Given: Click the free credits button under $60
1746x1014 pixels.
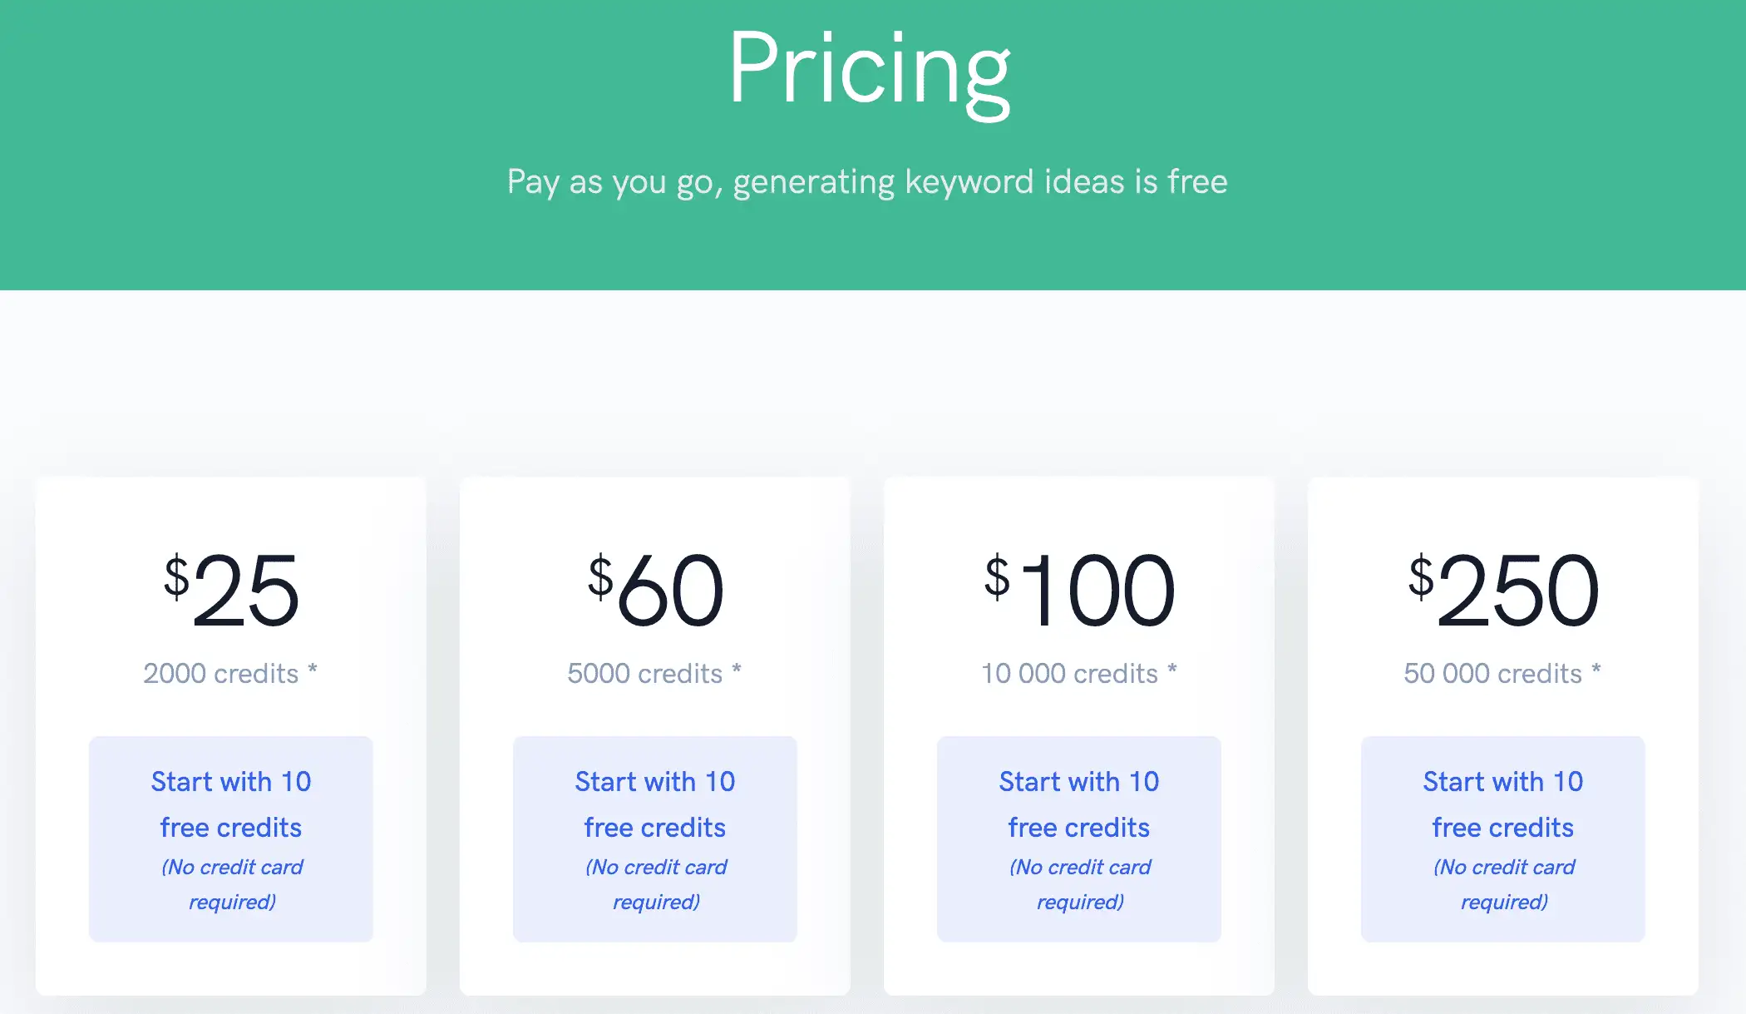Looking at the screenshot, I should 655,838.
